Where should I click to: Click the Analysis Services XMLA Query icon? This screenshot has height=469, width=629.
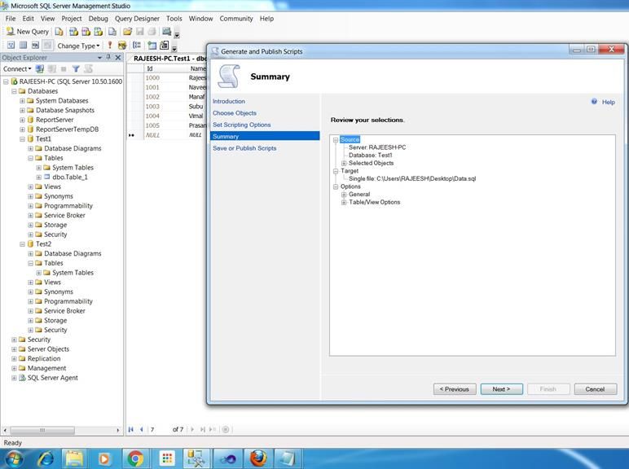tap(99, 31)
